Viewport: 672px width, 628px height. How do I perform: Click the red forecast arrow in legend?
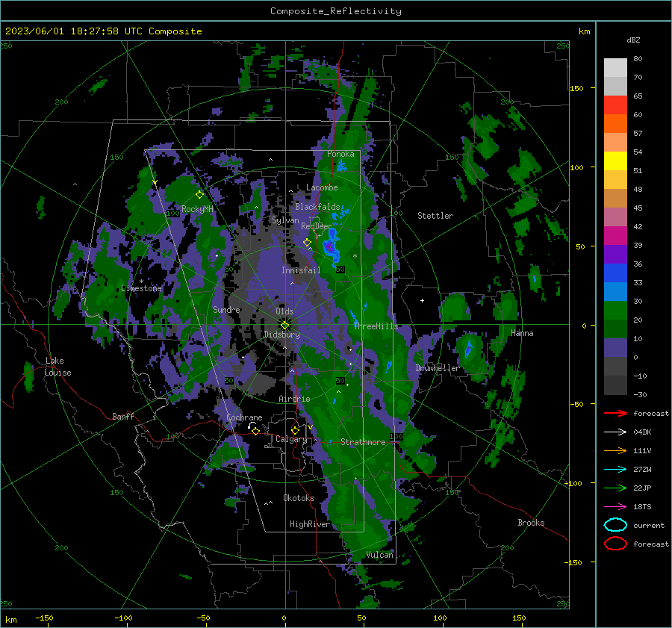pos(615,413)
